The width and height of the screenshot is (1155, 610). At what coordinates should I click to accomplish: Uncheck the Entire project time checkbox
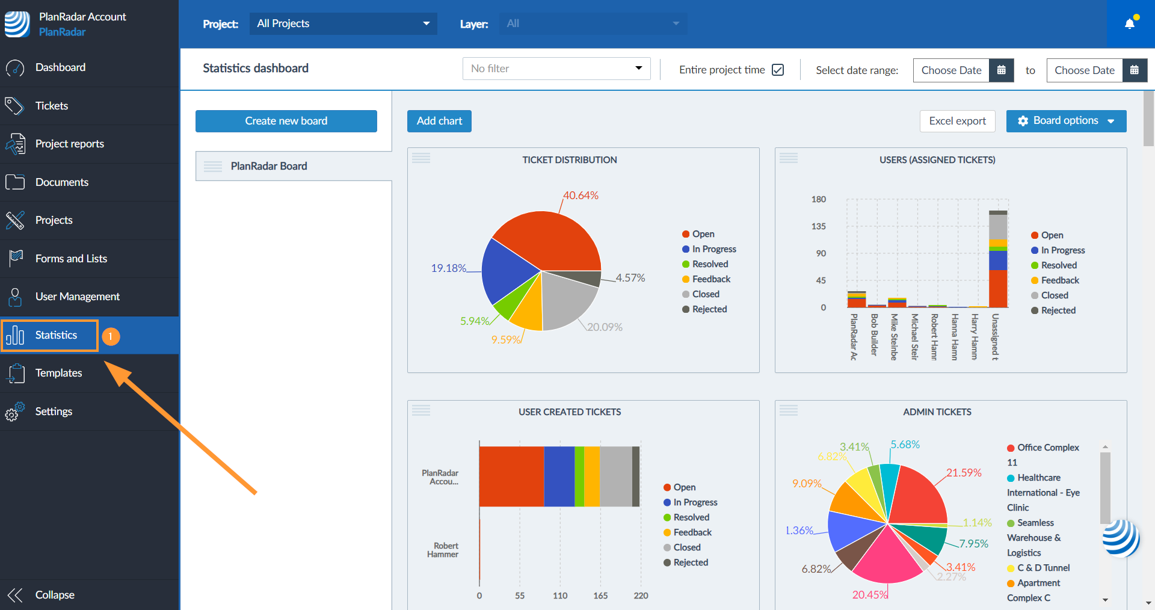(x=778, y=70)
